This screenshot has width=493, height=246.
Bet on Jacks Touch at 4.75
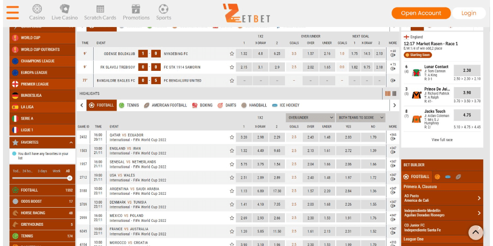(467, 115)
